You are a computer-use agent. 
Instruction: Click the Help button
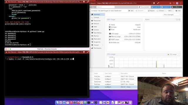click(178, 11)
